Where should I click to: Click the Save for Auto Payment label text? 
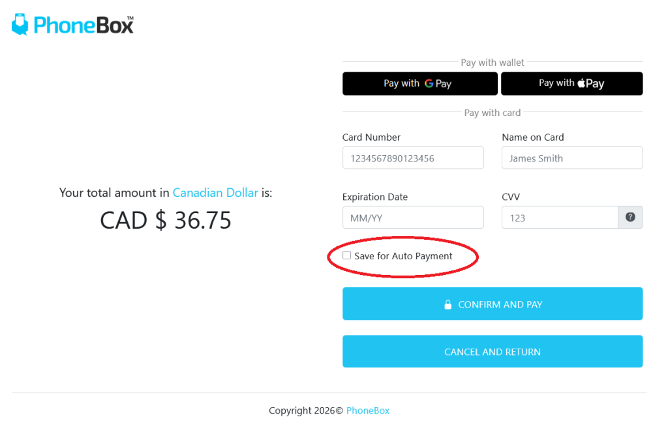point(403,256)
